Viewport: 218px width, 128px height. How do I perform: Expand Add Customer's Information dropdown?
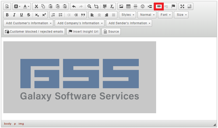coord(28,23)
